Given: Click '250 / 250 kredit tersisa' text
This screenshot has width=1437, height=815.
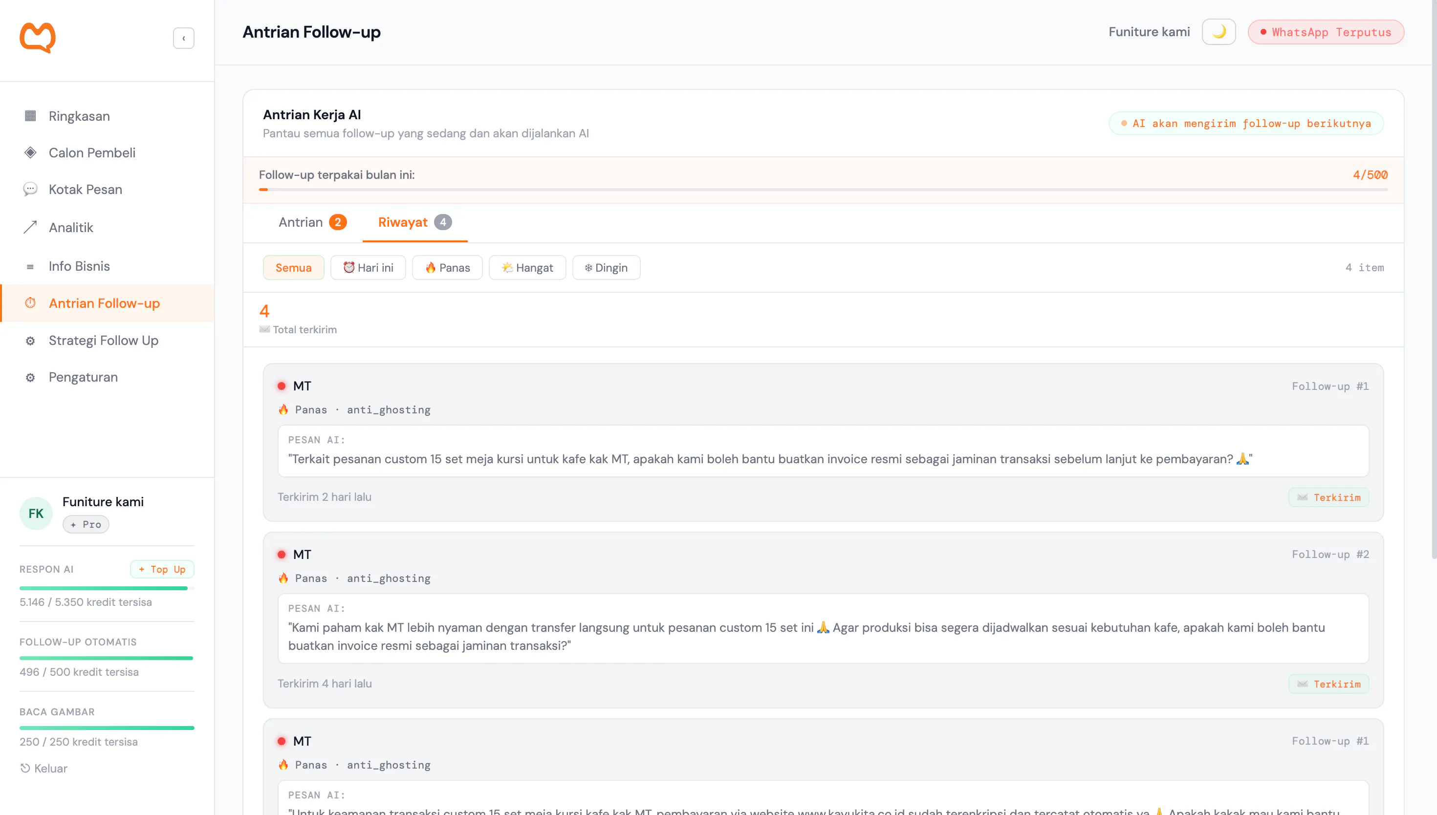Looking at the screenshot, I should point(78,742).
